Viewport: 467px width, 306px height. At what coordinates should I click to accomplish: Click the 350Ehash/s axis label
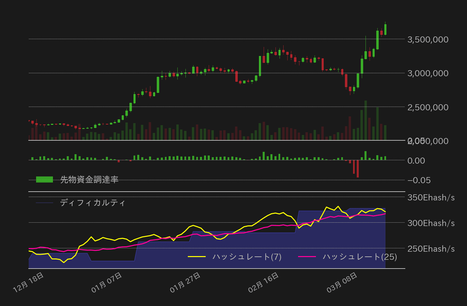(x=431, y=198)
